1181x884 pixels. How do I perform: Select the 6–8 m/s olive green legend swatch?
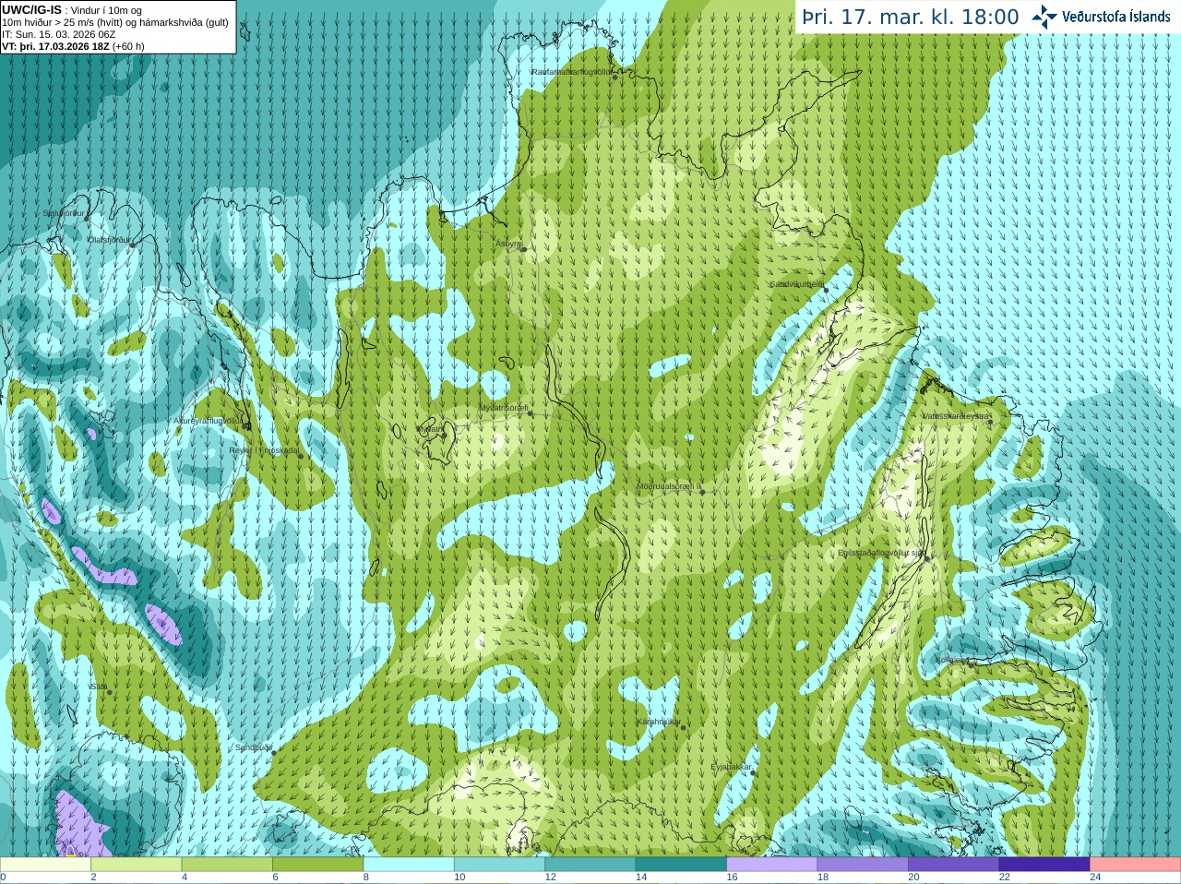(x=317, y=865)
